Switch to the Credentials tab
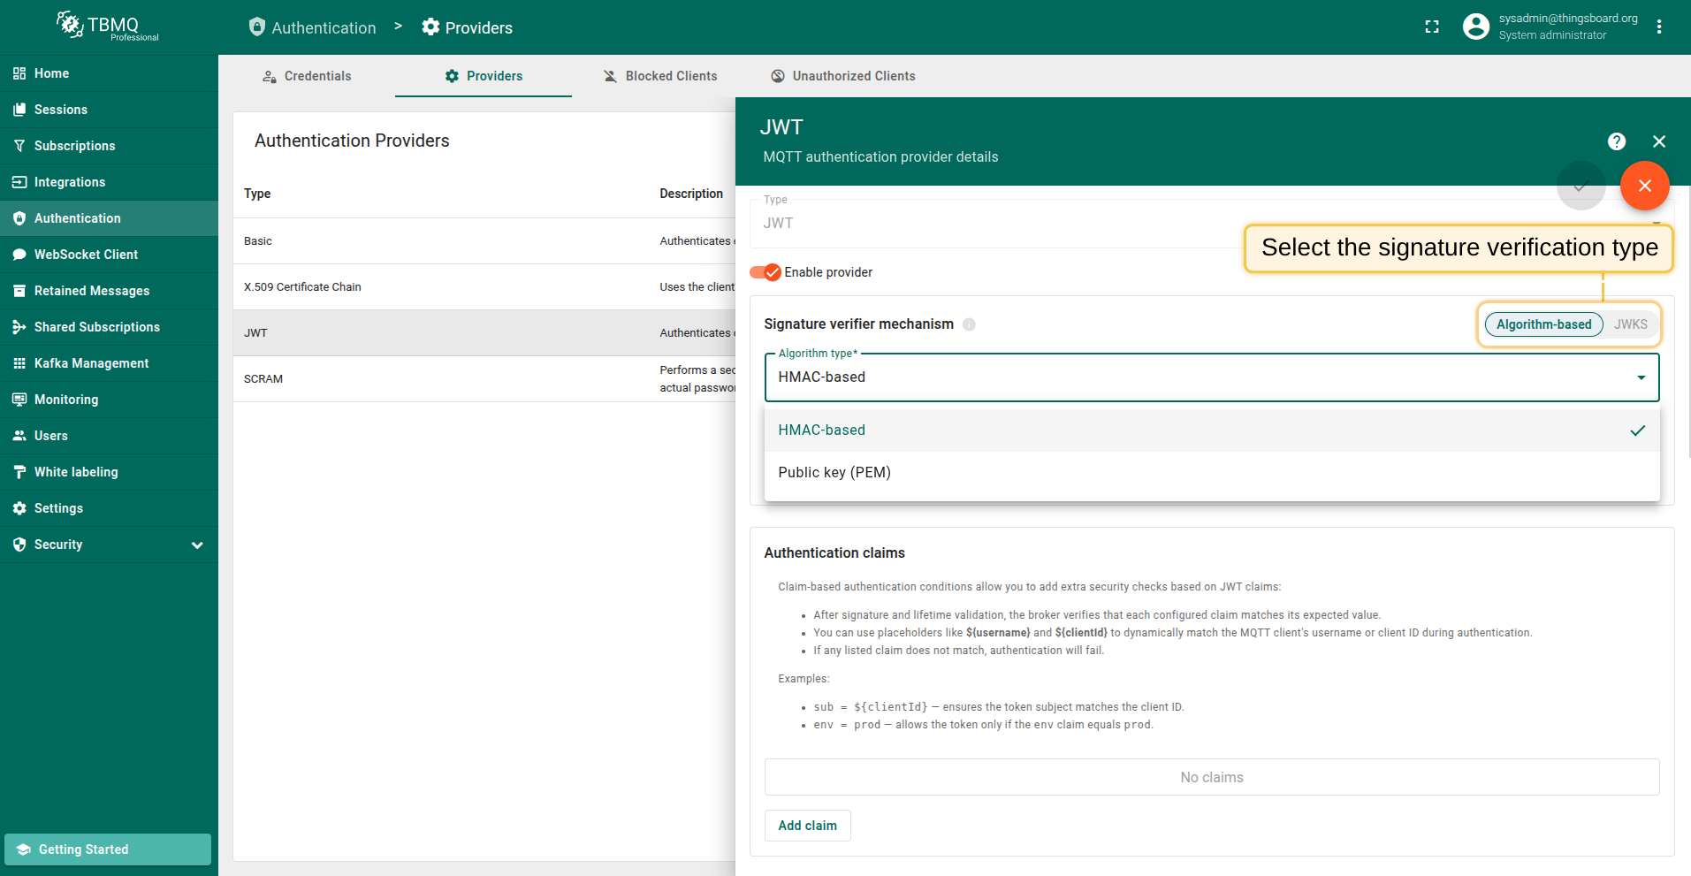Viewport: 1691px width, 876px height. click(307, 76)
